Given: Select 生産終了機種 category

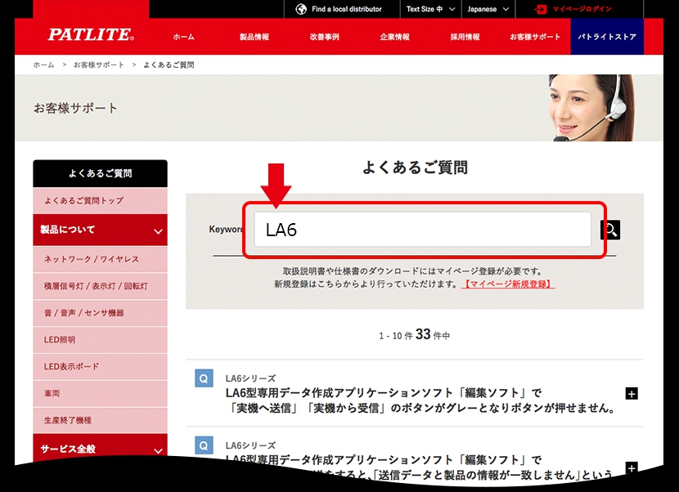Looking at the screenshot, I should point(100,420).
